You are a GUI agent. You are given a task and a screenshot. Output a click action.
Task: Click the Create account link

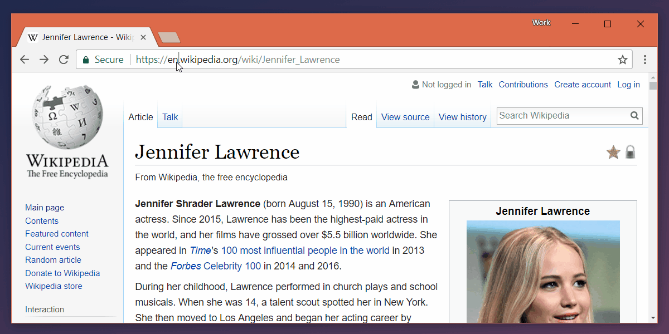point(583,85)
